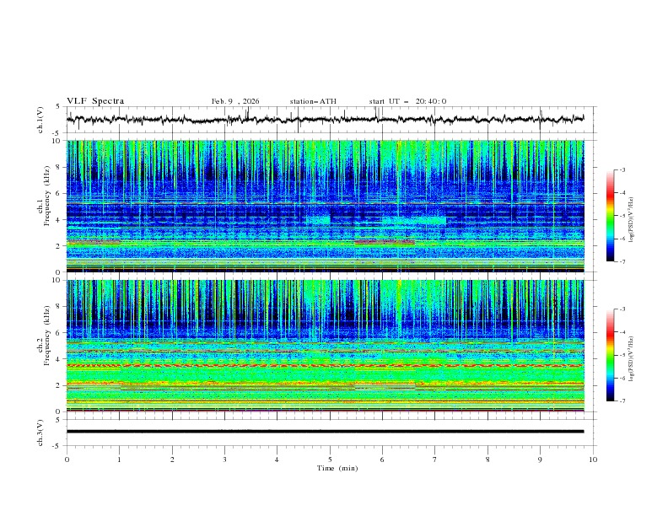Viewport: 668px width, 516px height.
Task: Click the red band near 2.2 kHz at minute 6 in ch.1
Action: click(x=385, y=242)
